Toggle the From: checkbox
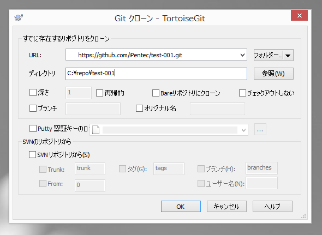322x235 pixels. click(43, 184)
